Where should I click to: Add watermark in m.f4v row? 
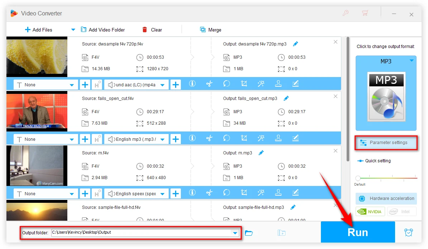point(278,192)
